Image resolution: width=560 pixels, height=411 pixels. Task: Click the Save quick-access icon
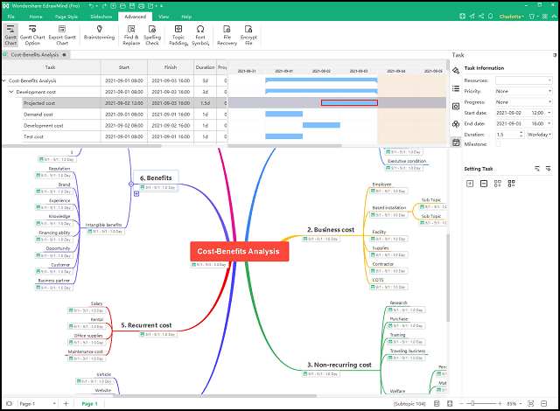(132, 6)
